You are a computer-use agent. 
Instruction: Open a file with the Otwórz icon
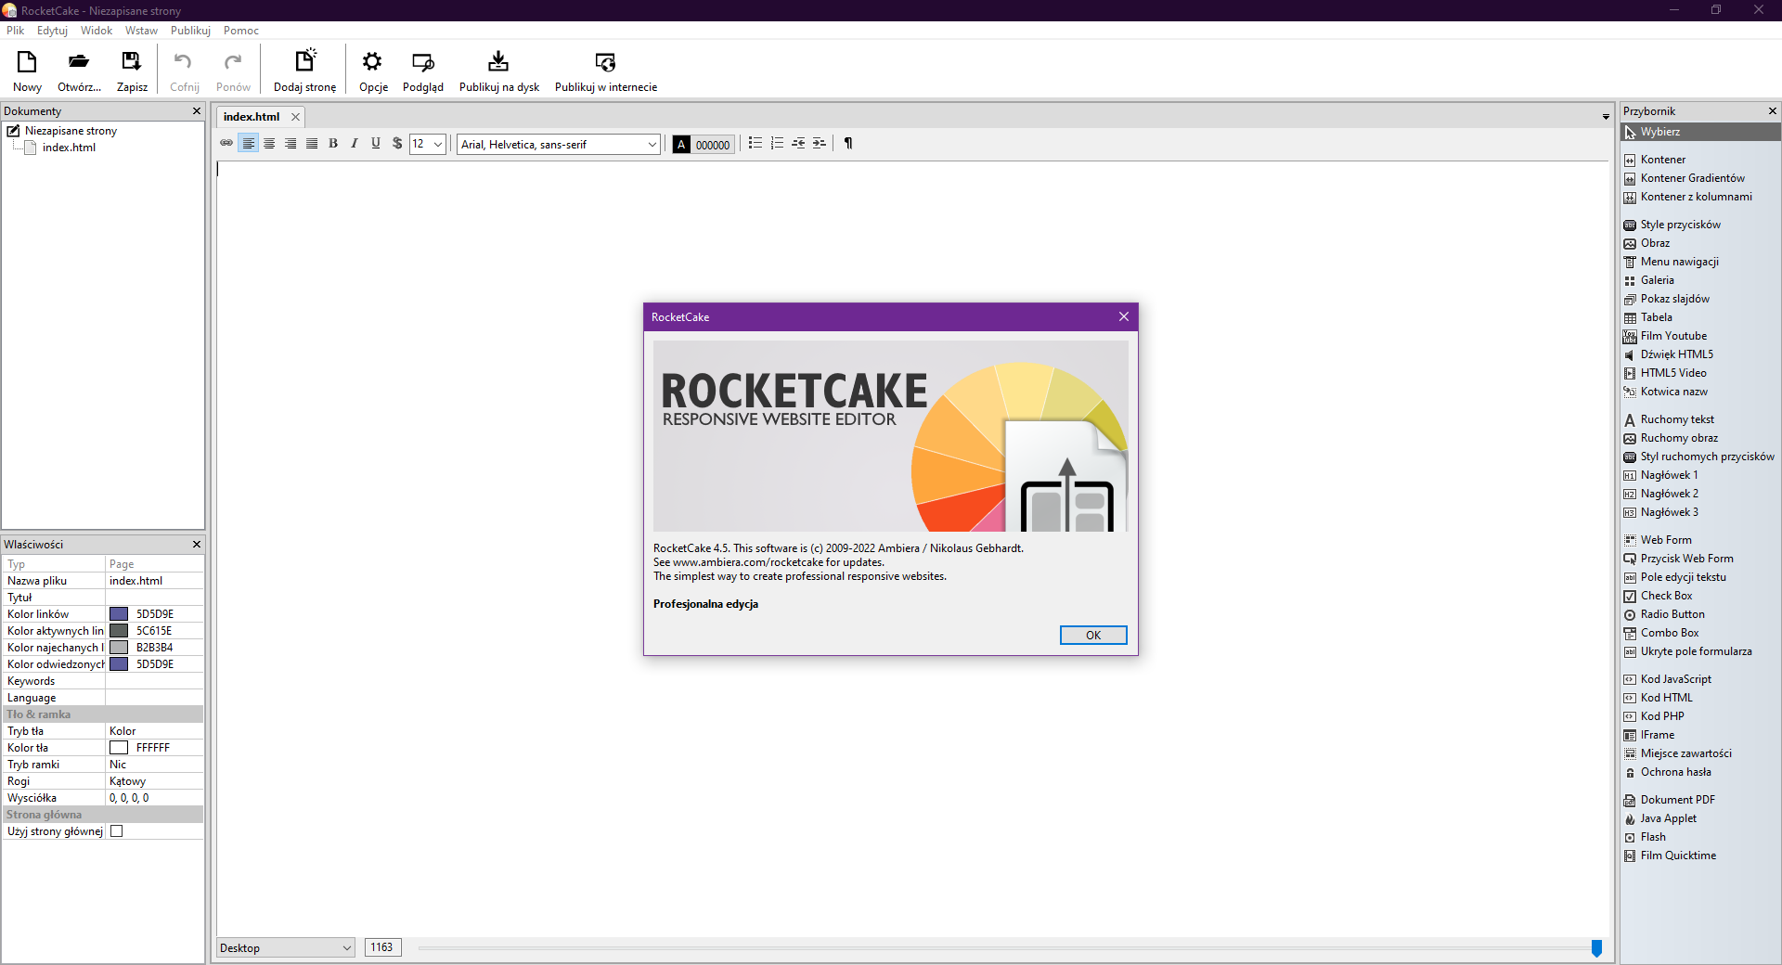click(79, 62)
